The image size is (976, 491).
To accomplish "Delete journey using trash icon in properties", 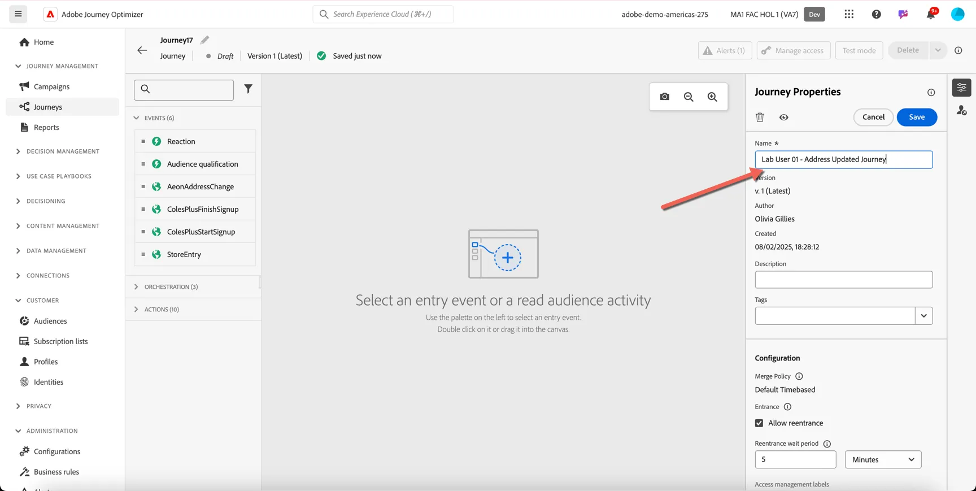I will (x=760, y=117).
